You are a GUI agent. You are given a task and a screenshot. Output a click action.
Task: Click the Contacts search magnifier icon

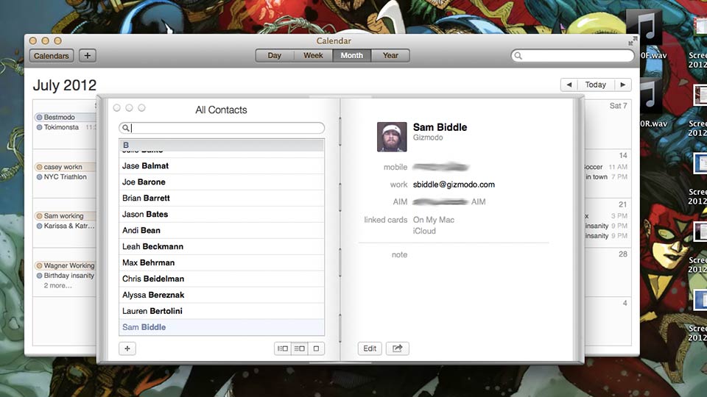coord(126,128)
